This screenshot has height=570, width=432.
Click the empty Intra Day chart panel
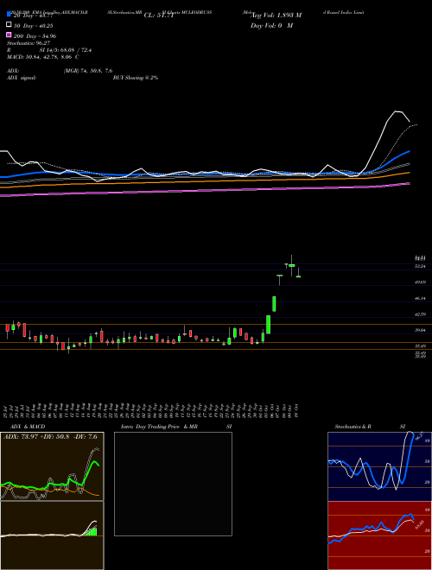coord(173,484)
